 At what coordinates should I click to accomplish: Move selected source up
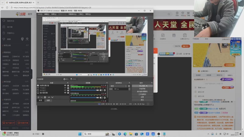pyautogui.click(x=49, y=97)
